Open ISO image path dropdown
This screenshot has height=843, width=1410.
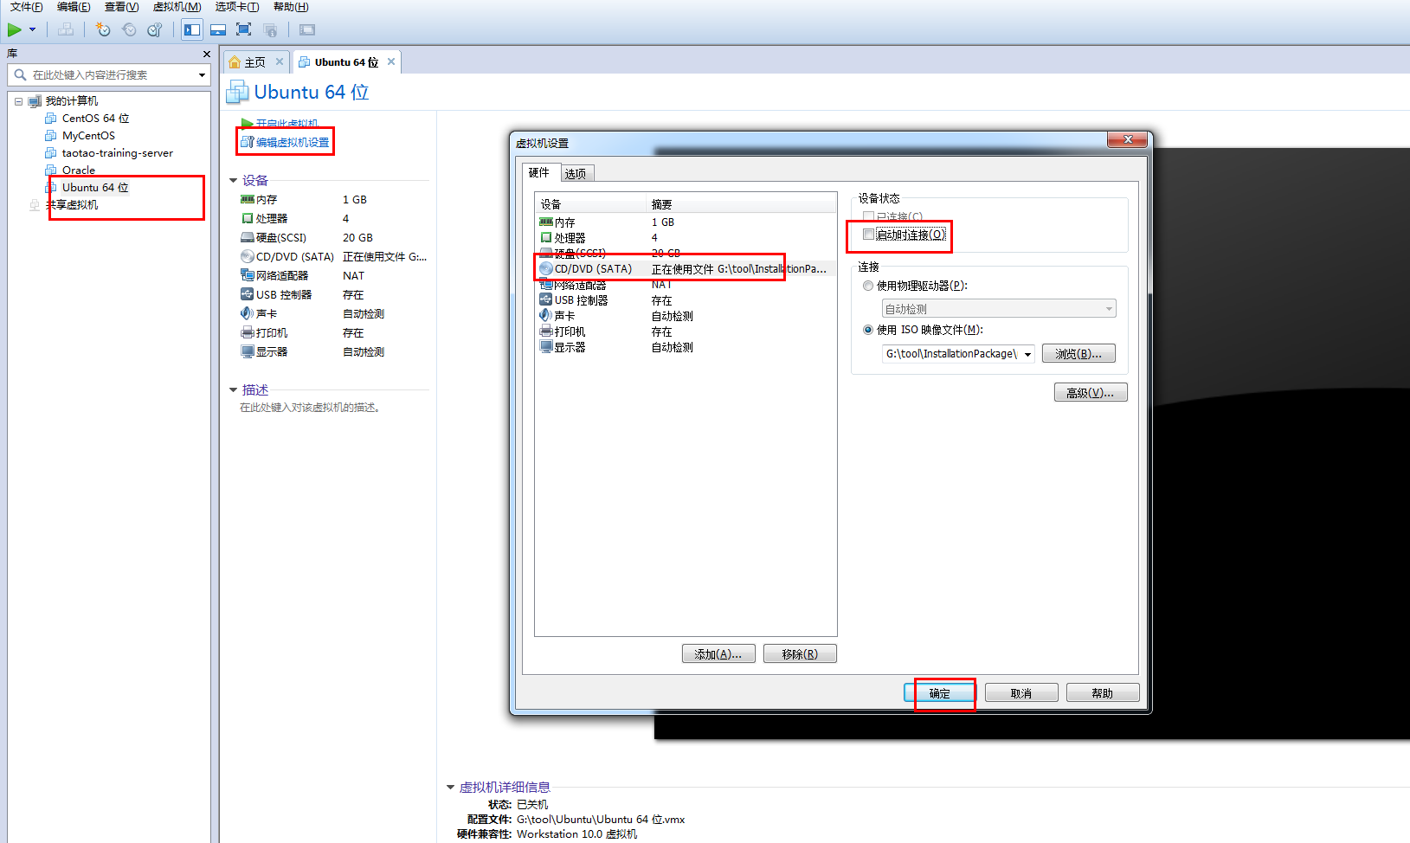(1027, 354)
